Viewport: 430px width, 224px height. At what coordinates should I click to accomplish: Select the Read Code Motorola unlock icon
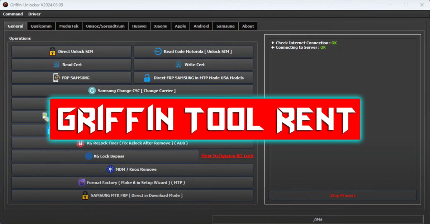click(158, 51)
